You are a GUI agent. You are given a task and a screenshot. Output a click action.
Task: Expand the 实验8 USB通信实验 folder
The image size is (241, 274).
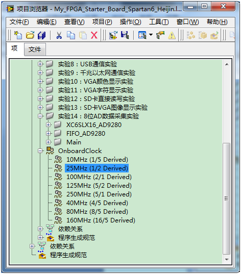pyautogui.click(x=40, y=64)
